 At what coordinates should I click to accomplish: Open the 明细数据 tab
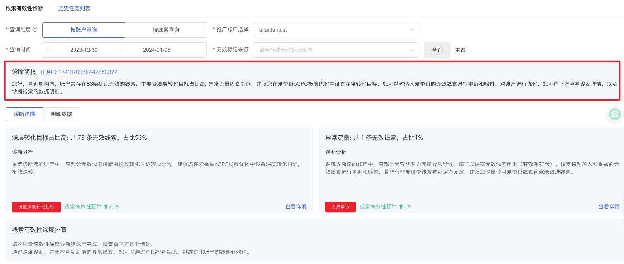click(61, 114)
